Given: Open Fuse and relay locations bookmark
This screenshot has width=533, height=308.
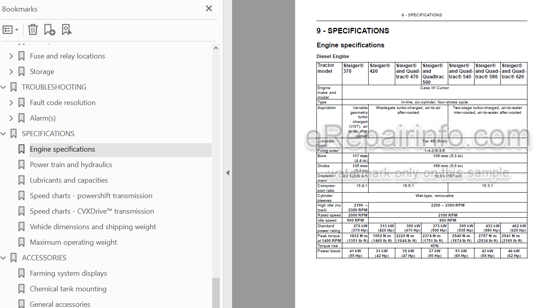Looking at the screenshot, I should click(x=67, y=56).
